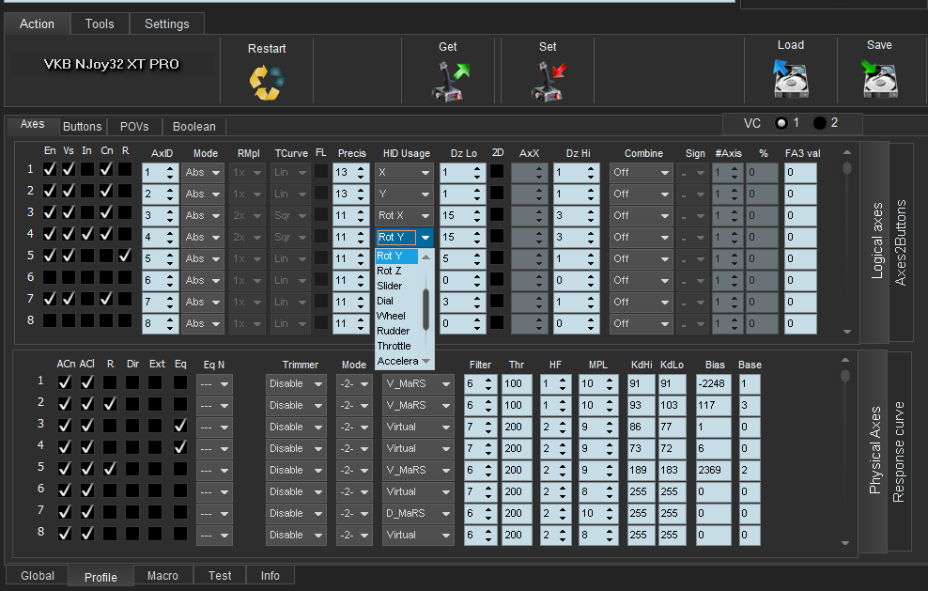Open the Action tab
Screen dimensions: 928x591
[37, 23]
